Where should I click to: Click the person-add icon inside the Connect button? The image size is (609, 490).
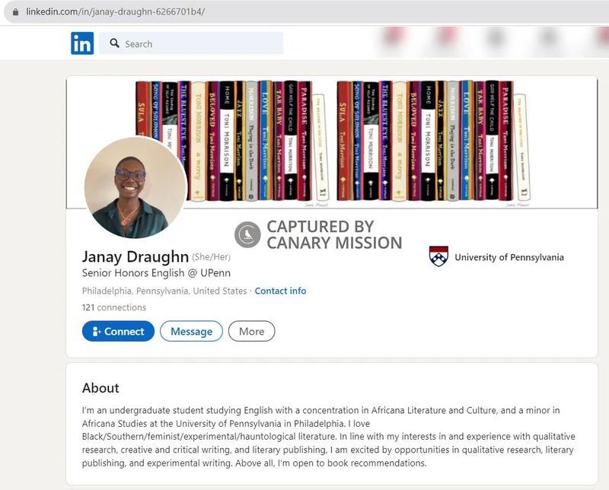point(97,331)
